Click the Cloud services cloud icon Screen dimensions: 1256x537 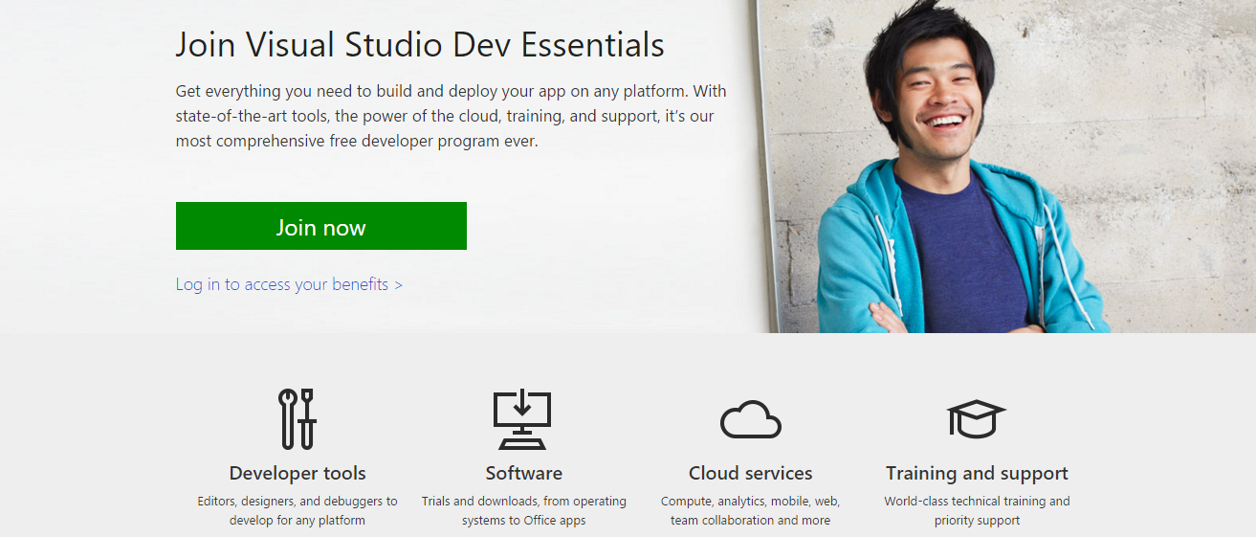point(751,419)
